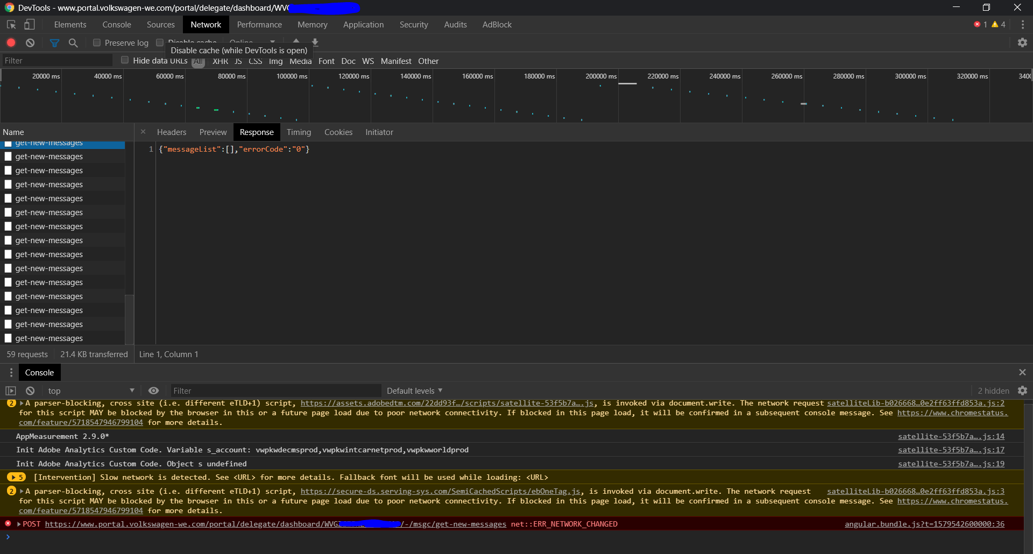Clear console with the block icon

[30, 391]
